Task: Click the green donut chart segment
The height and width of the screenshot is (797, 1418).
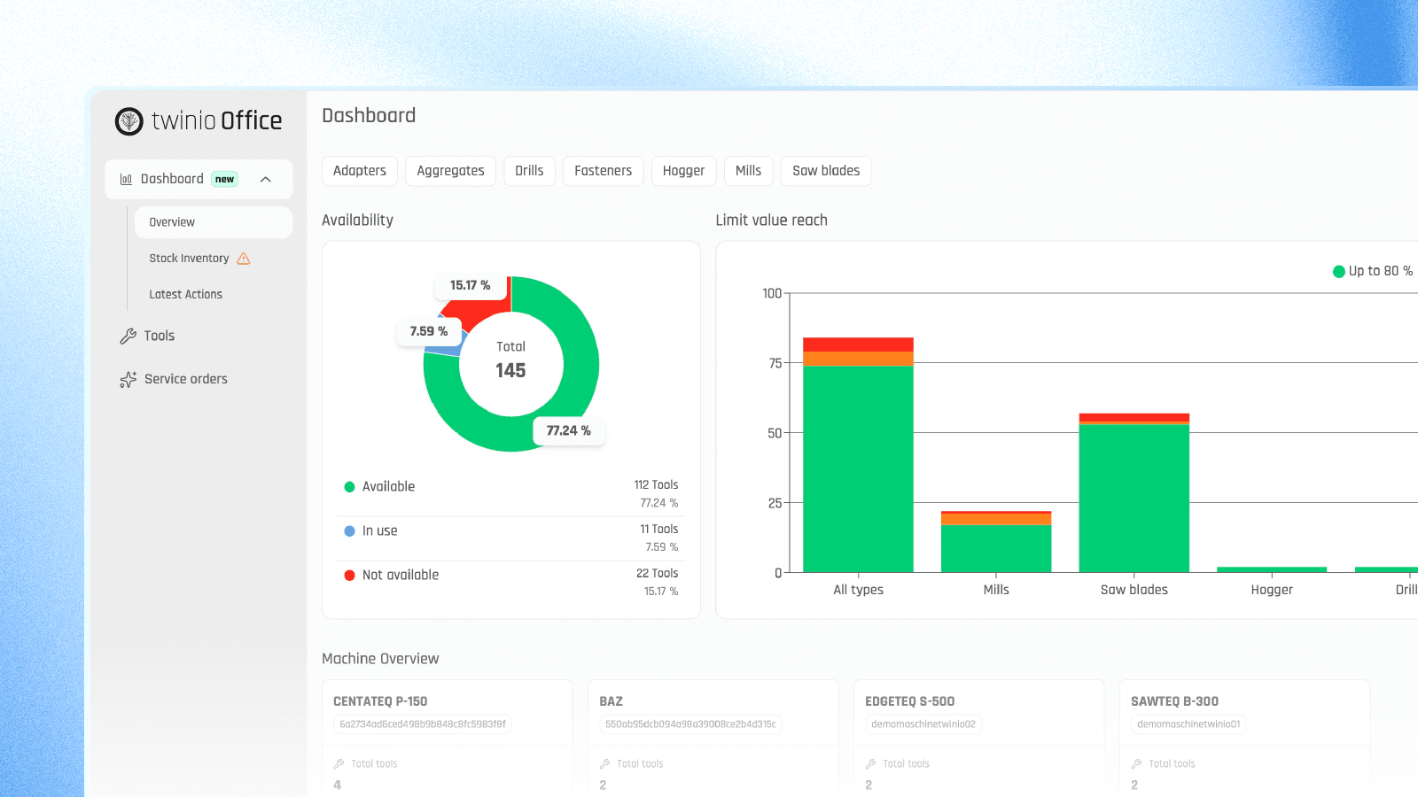Action: (580, 363)
